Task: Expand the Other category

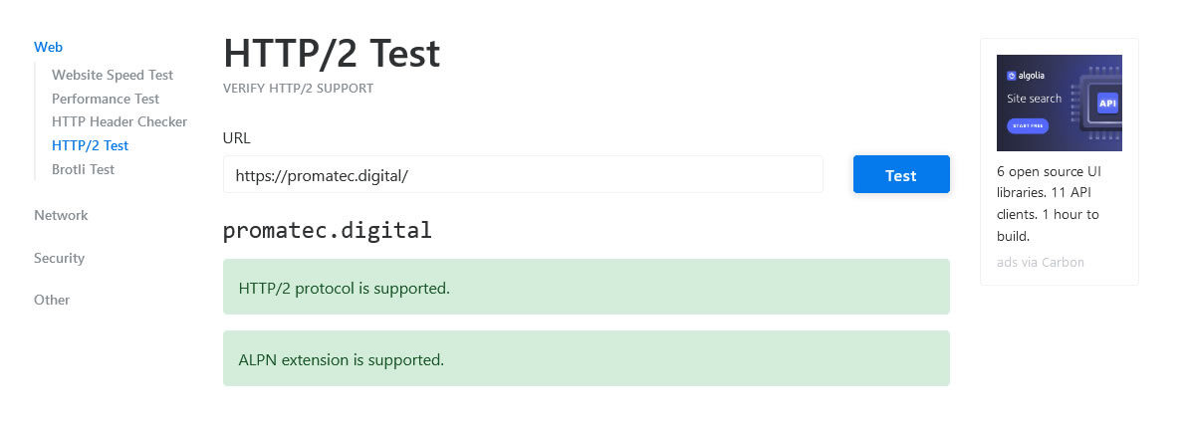Action: point(52,300)
